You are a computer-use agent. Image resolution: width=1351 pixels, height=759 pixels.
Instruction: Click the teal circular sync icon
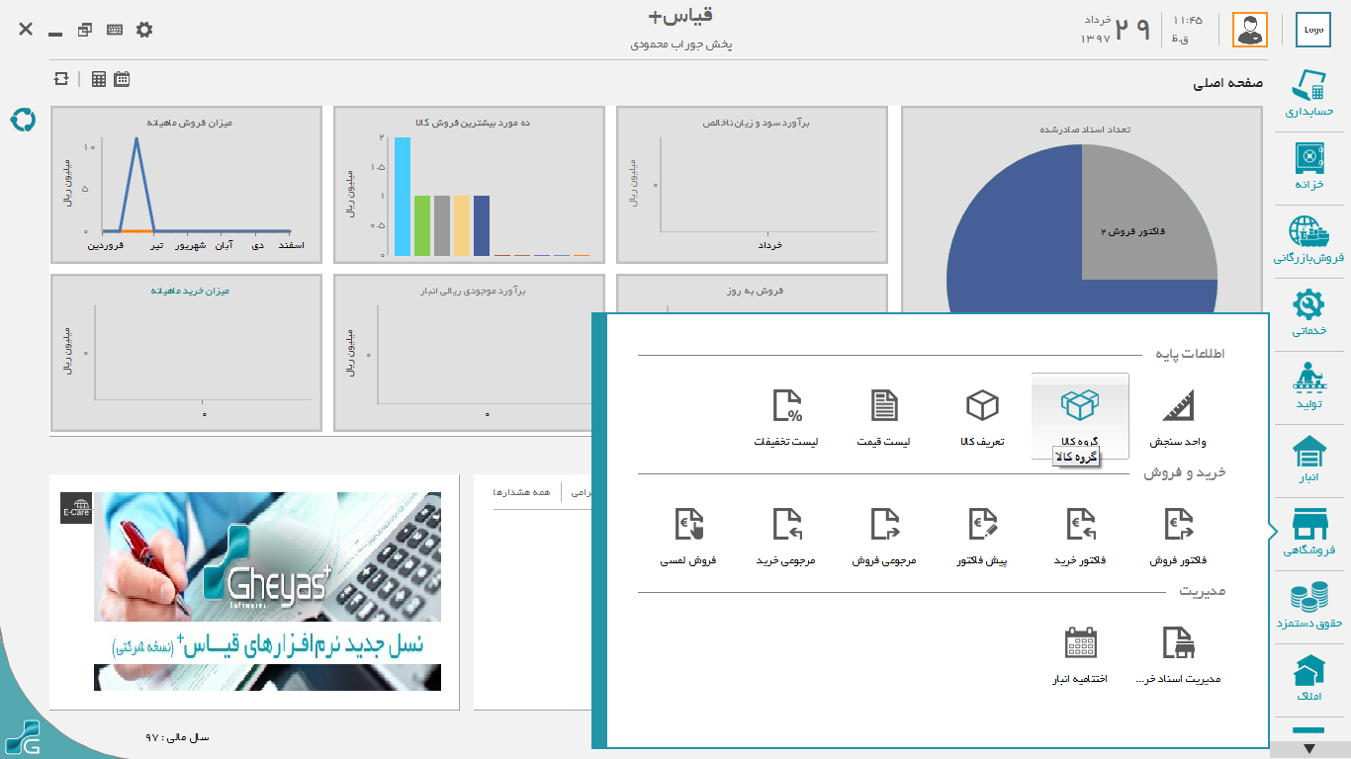tap(23, 120)
